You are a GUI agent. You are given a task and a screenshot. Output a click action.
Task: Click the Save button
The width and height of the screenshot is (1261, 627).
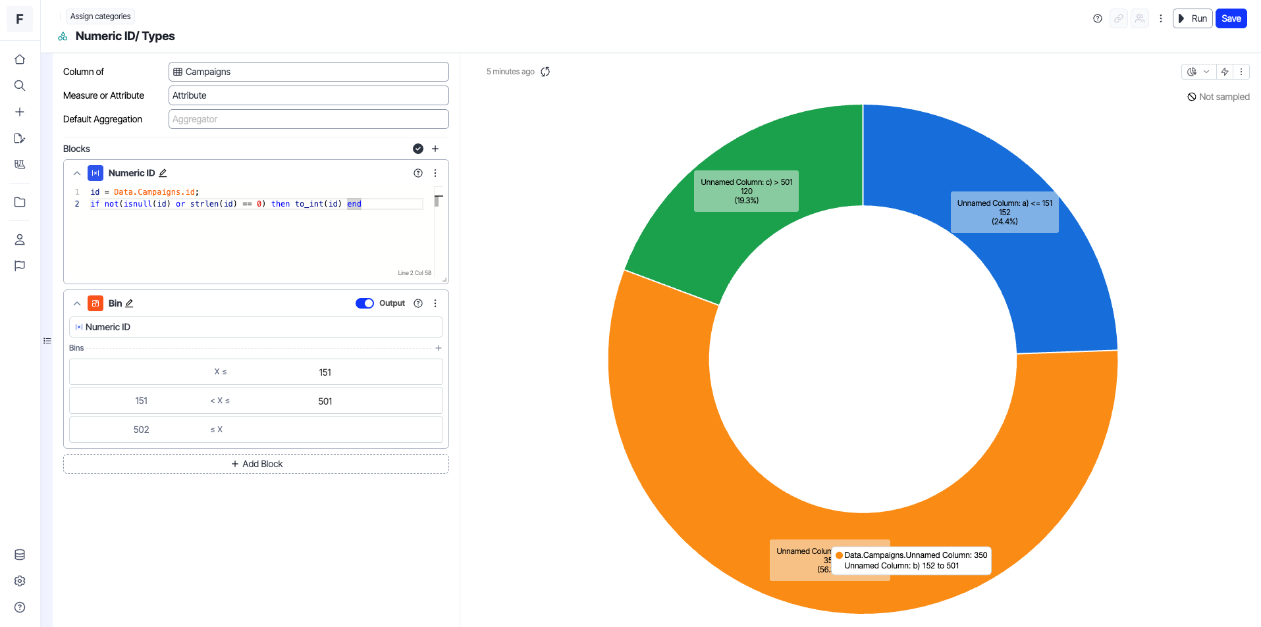[x=1231, y=18]
